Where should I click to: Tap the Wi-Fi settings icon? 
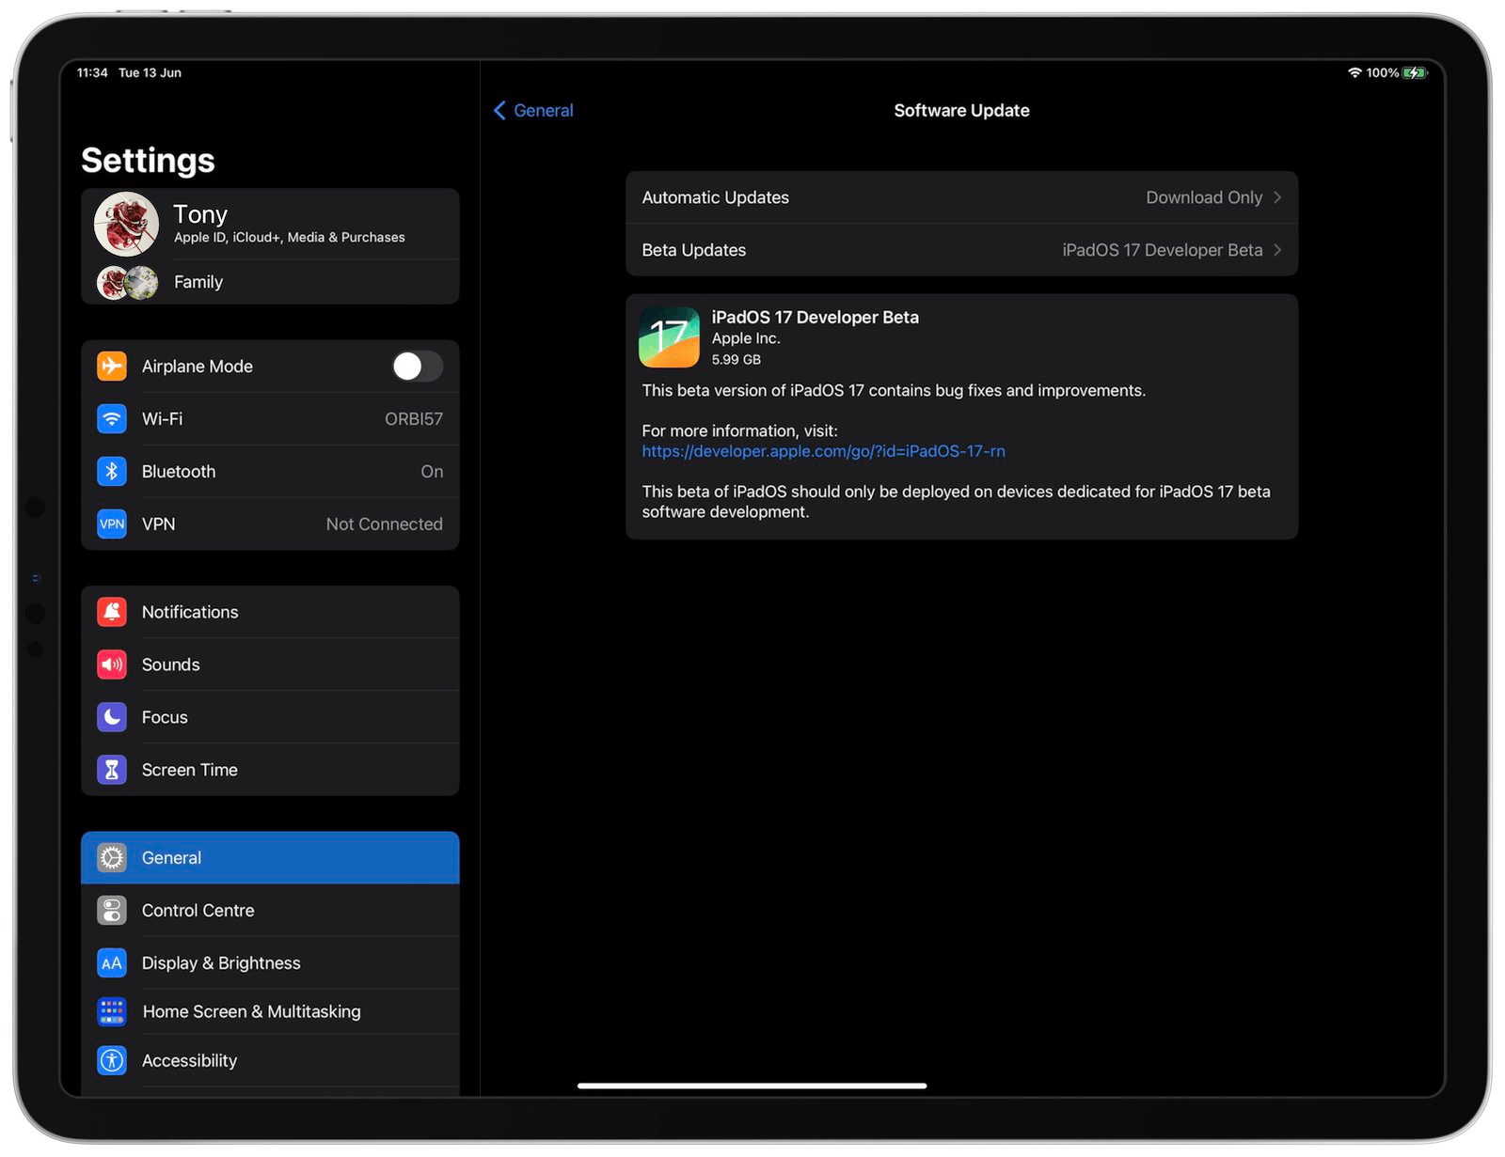point(112,419)
